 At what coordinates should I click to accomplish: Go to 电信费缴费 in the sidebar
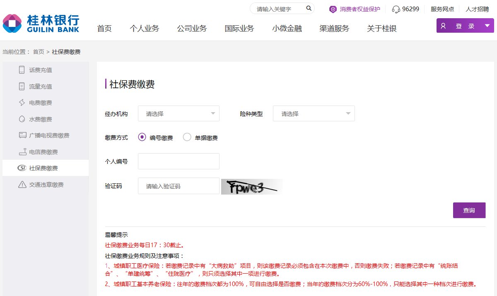coord(43,152)
